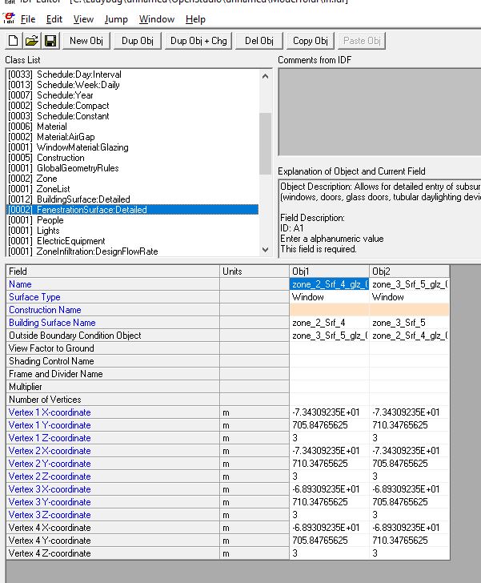
Task: Open the Jump menu
Action: coord(116,19)
